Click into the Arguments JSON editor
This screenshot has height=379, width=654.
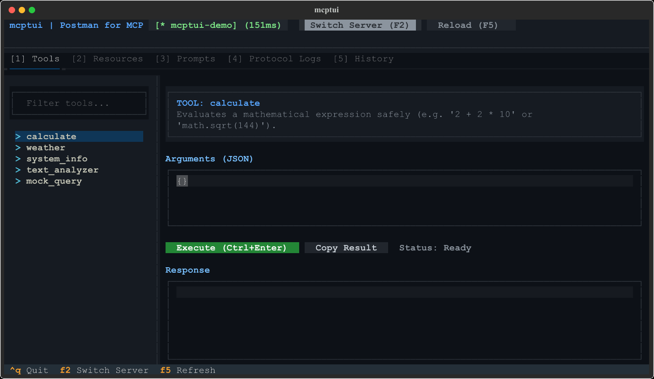(x=405, y=198)
